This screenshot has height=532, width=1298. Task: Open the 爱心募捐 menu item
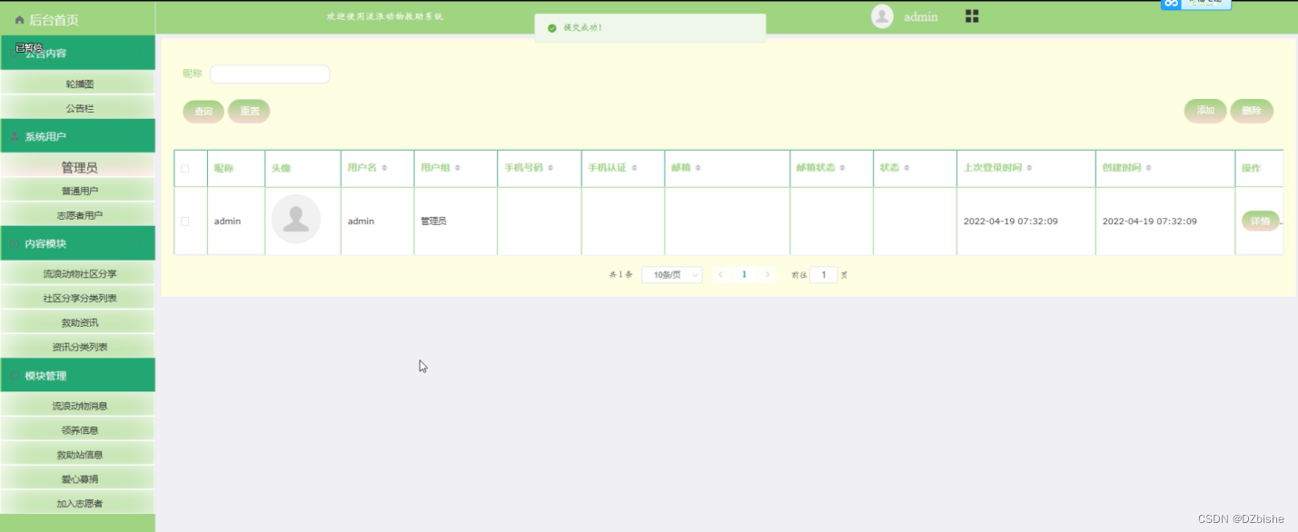[77, 479]
